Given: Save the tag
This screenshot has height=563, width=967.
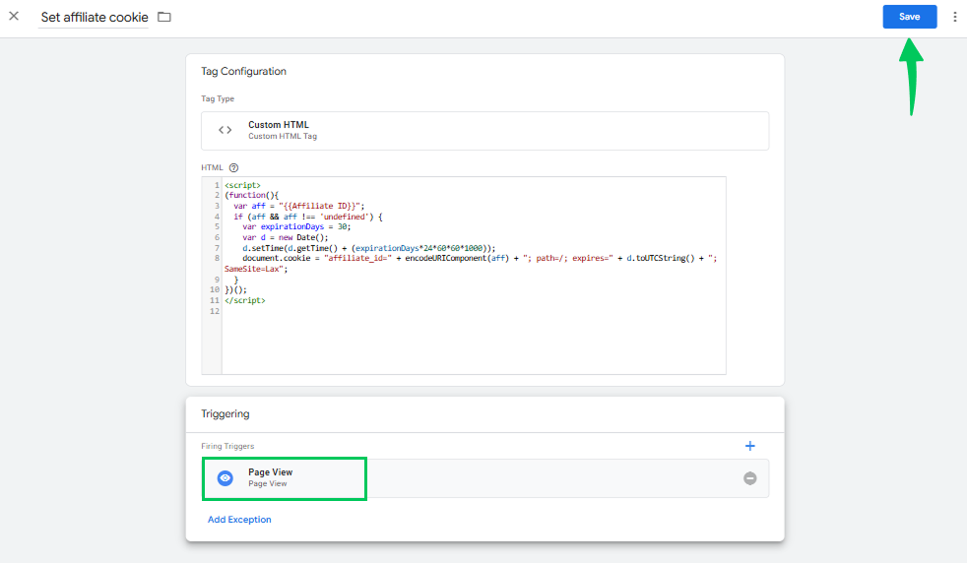Looking at the screenshot, I should pos(909,17).
